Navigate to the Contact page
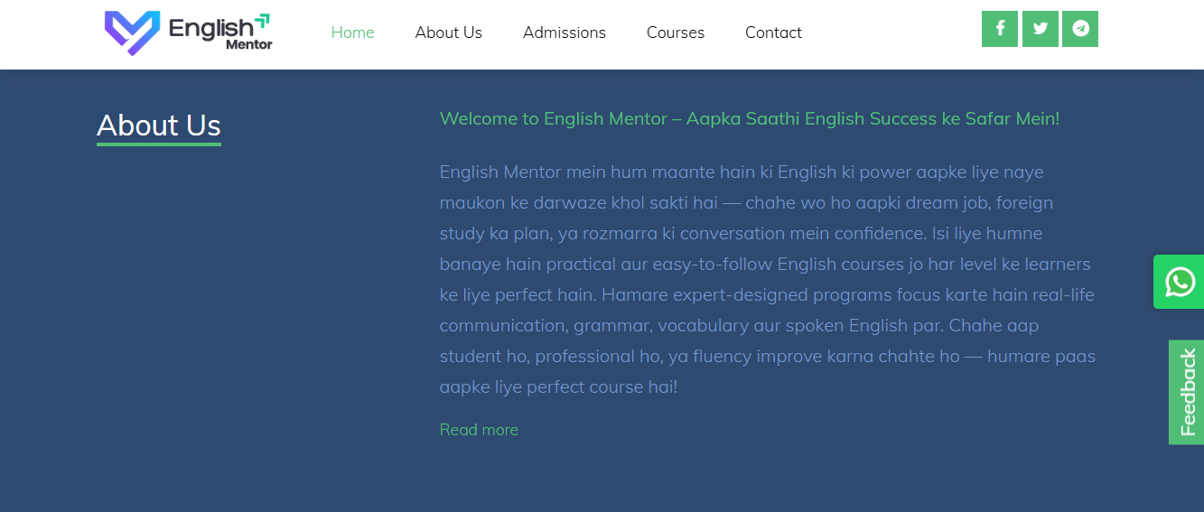The width and height of the screenshot is (1204, 512). tap(773, 33)
